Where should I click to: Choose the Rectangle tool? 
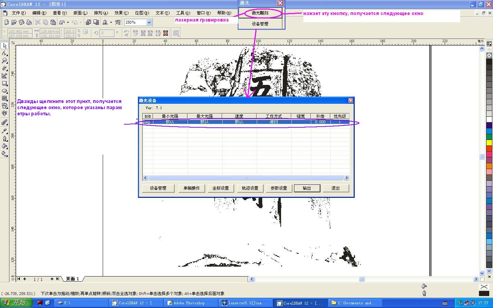tap(4, 84)
